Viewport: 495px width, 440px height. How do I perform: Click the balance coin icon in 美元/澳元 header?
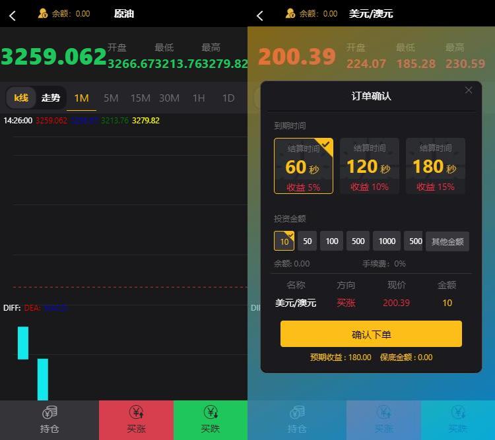(x=290, y=13)
